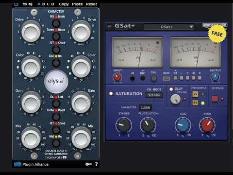Click the CAL calibration knob in GSat+
Image resolution: width=233 pixels, height=175 pixels.
[x=154, y=79]
